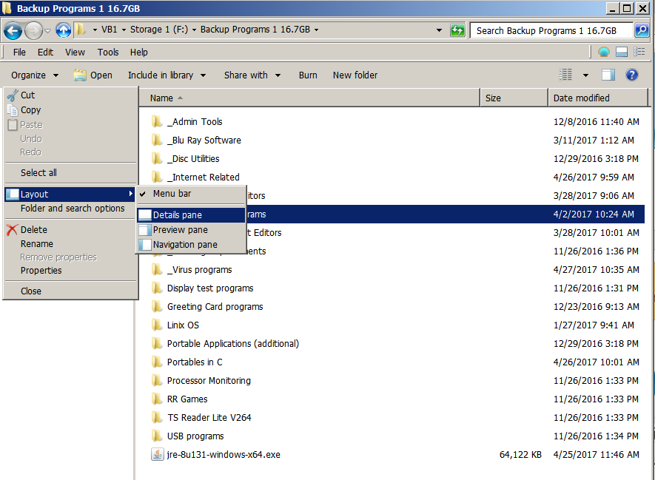Show the preview pane using toolbar icon
Image resolution: width=655 pixels, height=480 pixels.
[608, 75]
